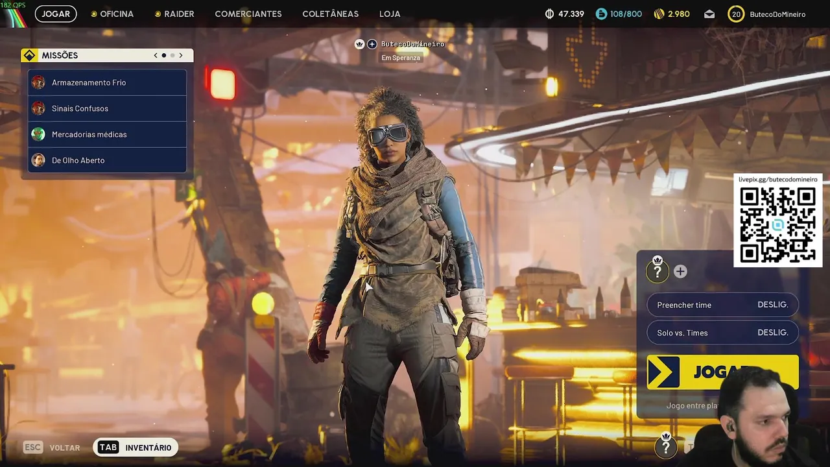Open the JOGAR top tab
The height and width of the screenshot is (467, 830).
coord(56,14)
